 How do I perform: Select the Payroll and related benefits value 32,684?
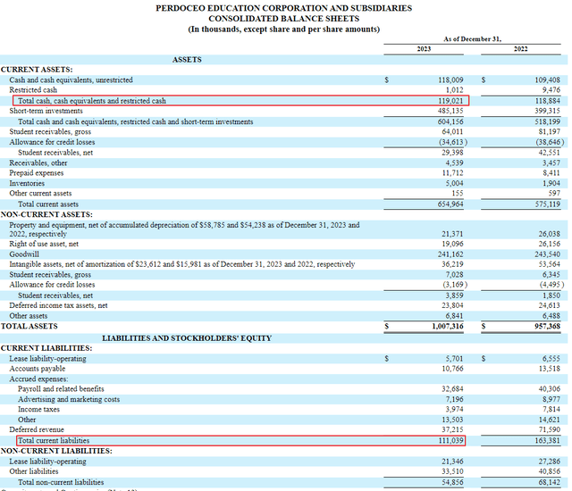[452, 389]
